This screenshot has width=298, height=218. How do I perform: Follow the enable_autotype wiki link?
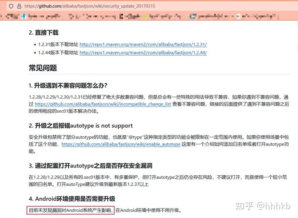click(121, 144)
